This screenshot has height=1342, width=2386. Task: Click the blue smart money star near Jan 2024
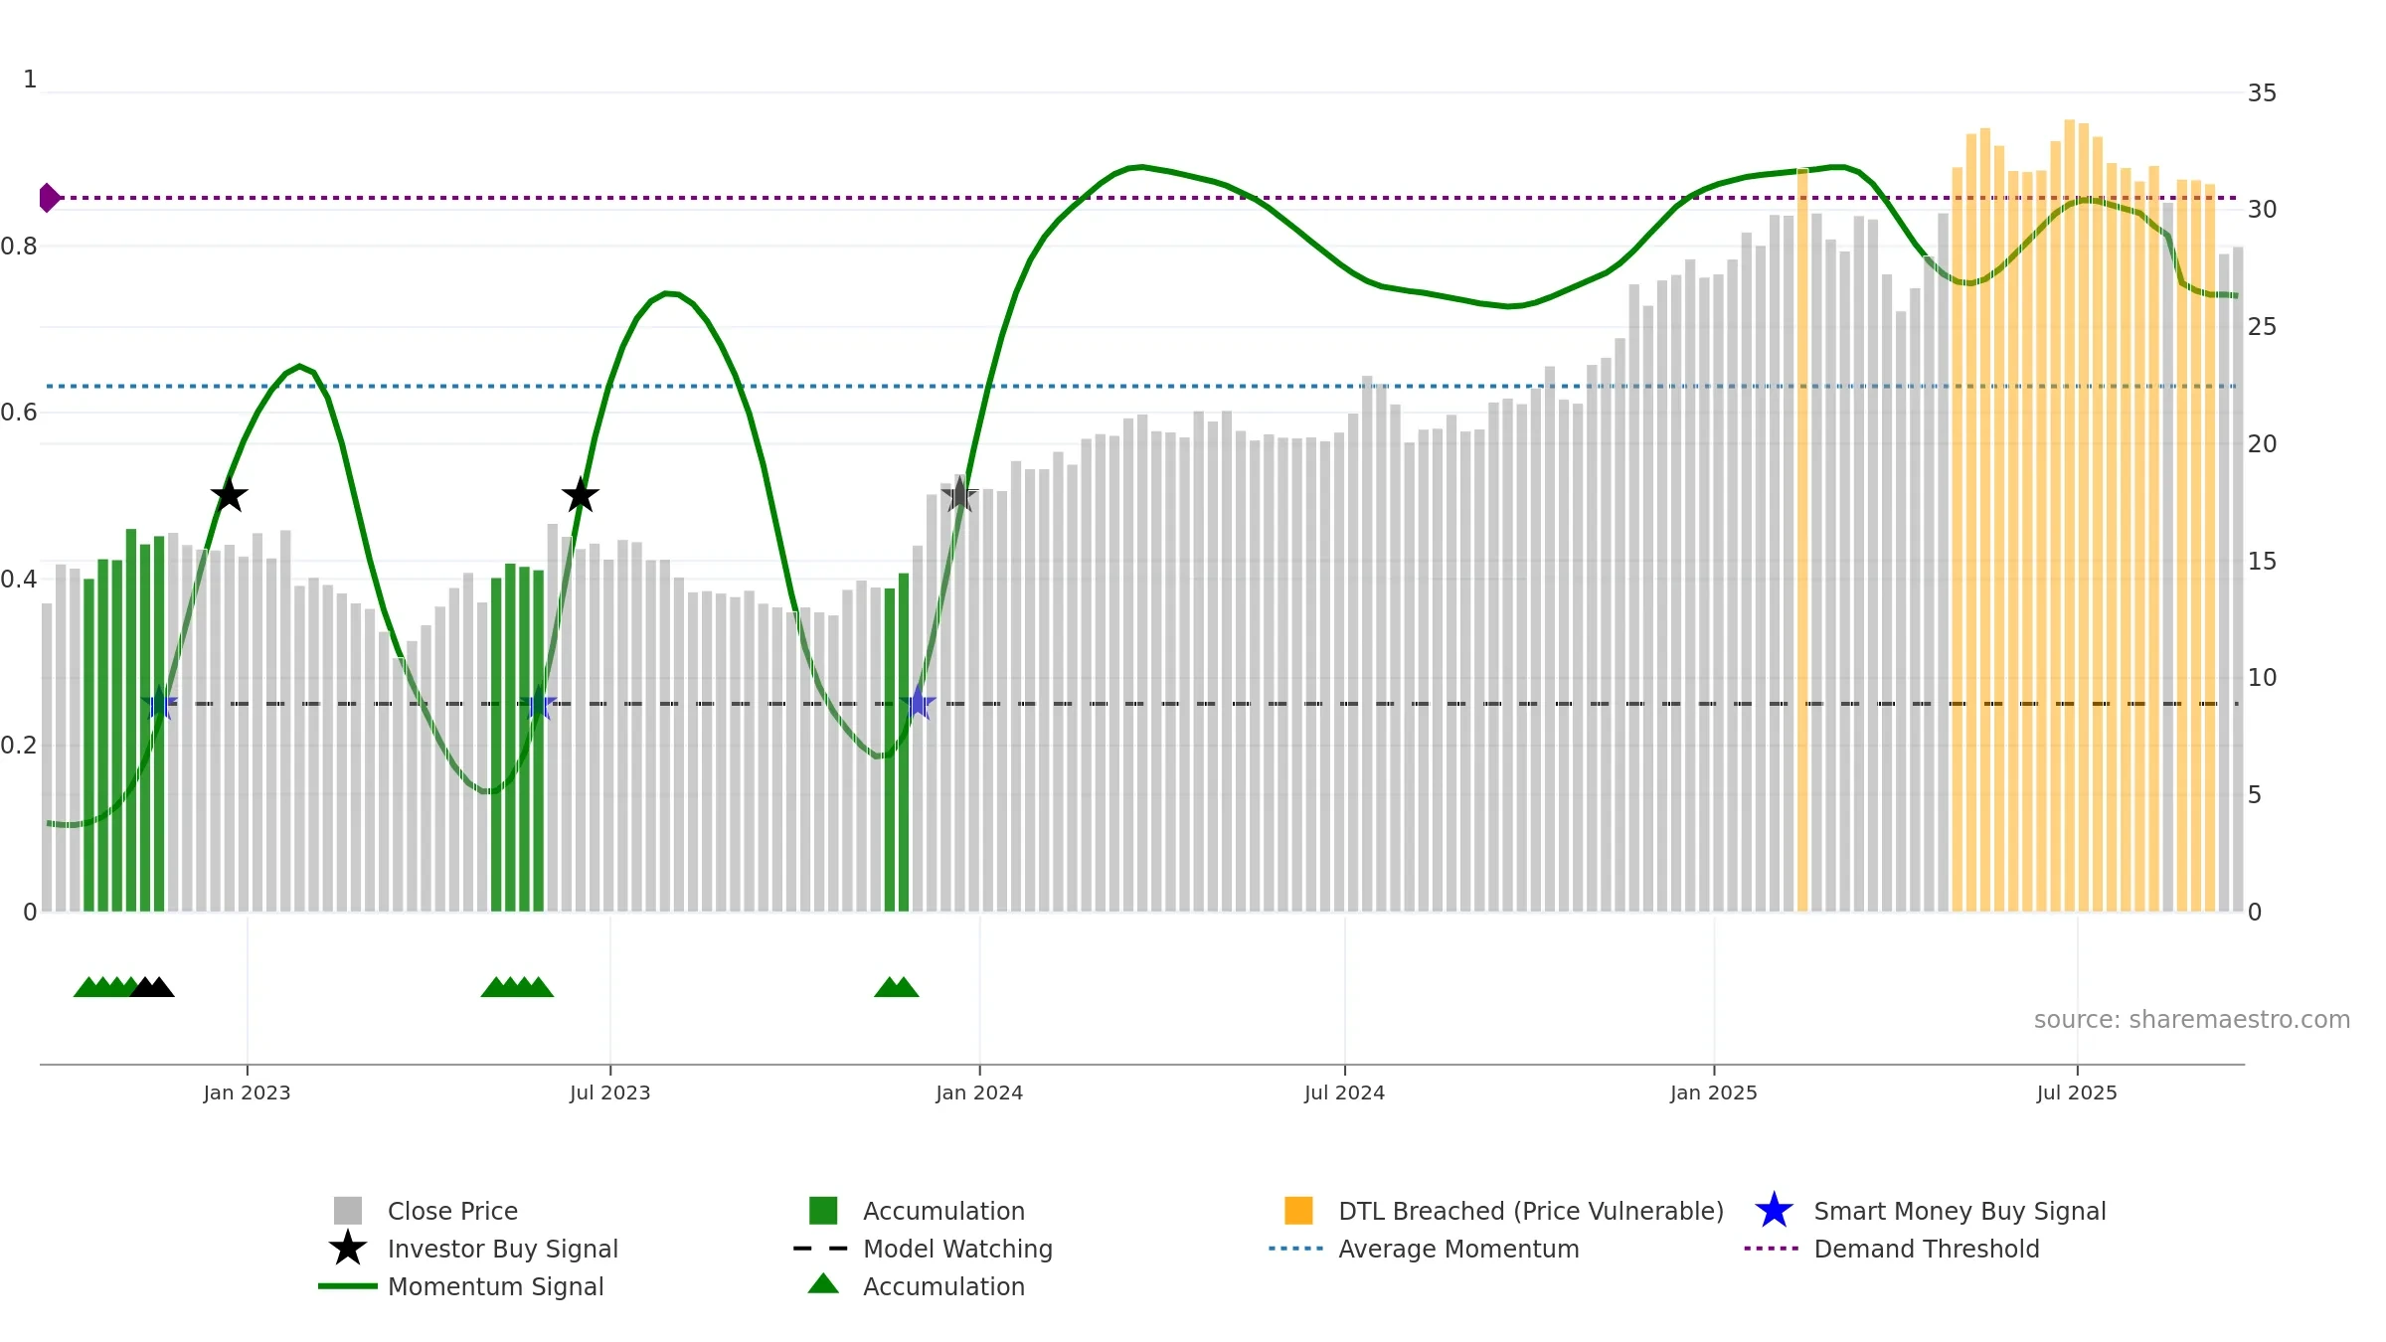(x=918, y=704)
